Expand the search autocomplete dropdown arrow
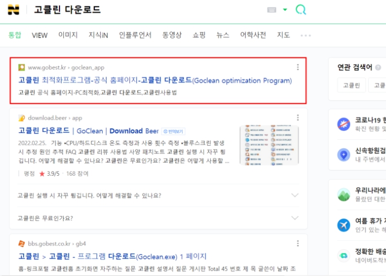The width and height of the screenshot is (386, 276). click(x=285, y=10)
